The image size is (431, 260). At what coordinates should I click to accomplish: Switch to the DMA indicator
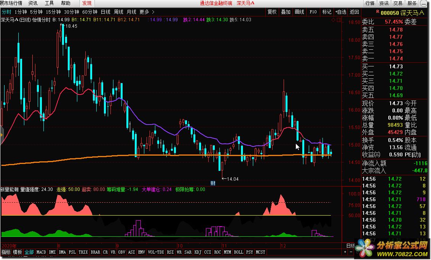pyautogui.click(x=62, y=252)
